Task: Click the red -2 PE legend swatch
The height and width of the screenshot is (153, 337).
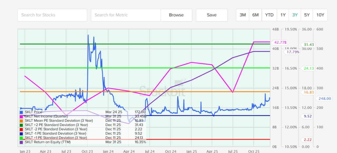Action: pos(21,129)
